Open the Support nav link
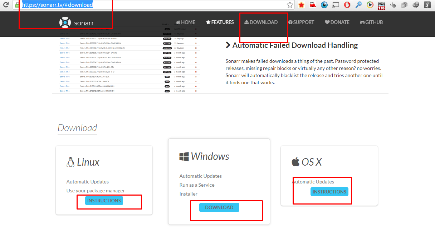Screen dimensions: 435x247 (x=301, y=22)
